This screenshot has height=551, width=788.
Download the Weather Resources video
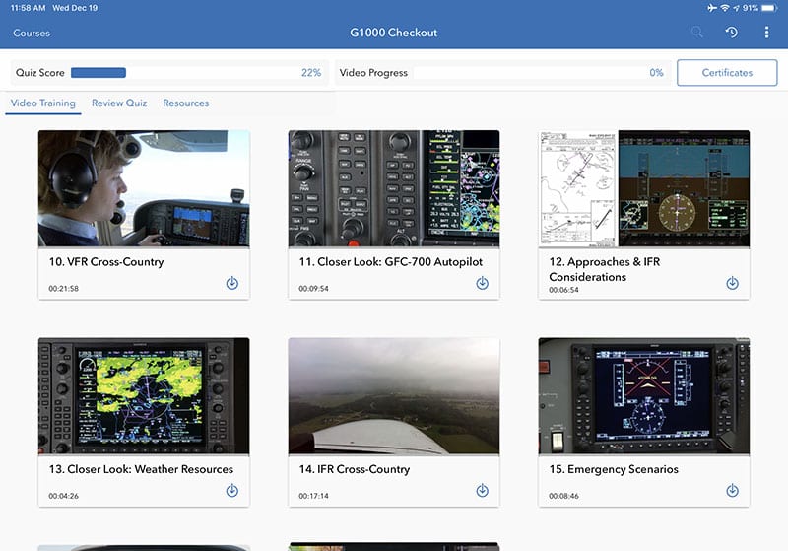click(x=231, y=490)
